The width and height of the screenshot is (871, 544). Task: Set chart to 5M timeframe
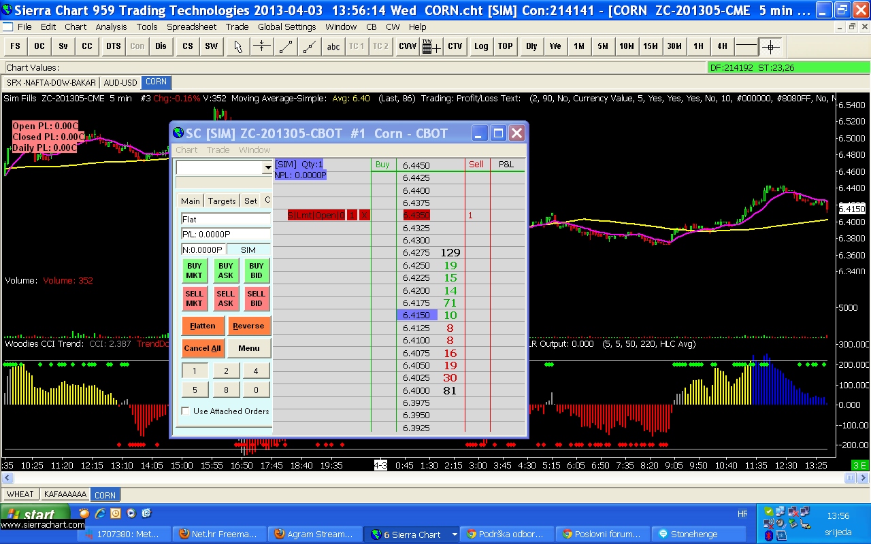pos(603,46)
